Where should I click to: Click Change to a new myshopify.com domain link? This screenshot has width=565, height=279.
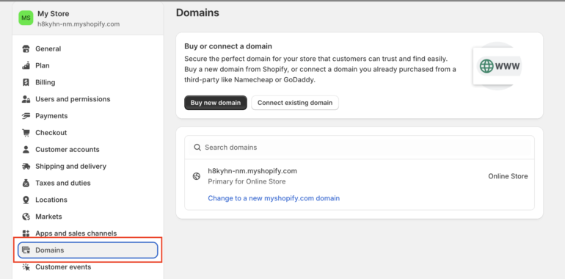[274, 198]
